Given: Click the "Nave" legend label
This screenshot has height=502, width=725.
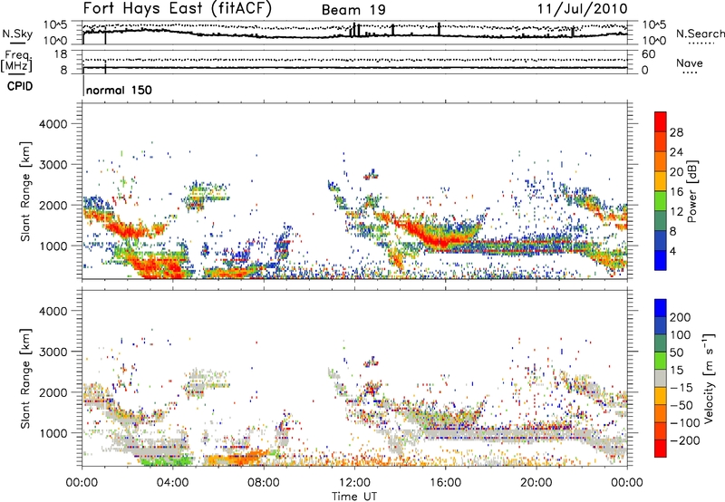Looking at the screenshot, I should coord(690,63).
